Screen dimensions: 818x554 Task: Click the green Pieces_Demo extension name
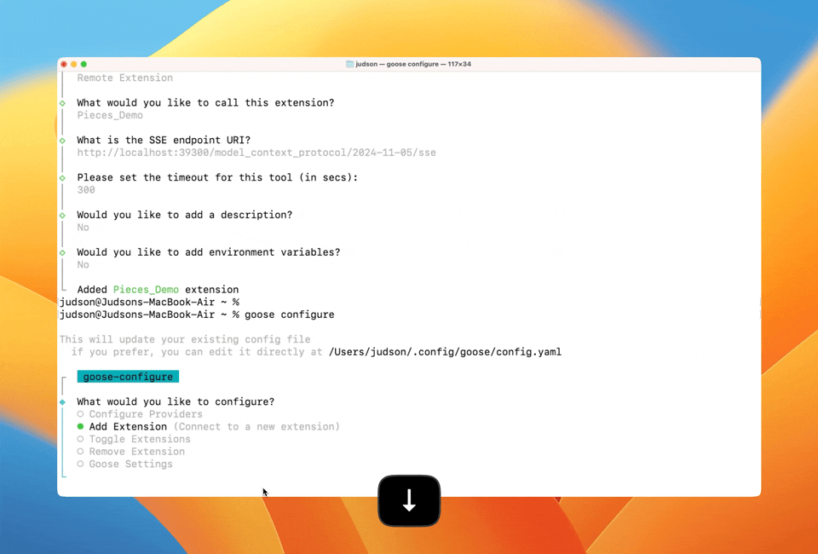point(146,290)
